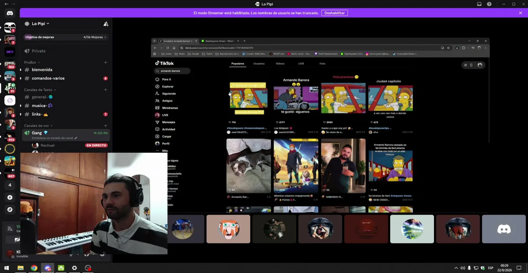Open Discord inbox icon in title bar
The image size is (528, 273).
(x=479, y=4)
